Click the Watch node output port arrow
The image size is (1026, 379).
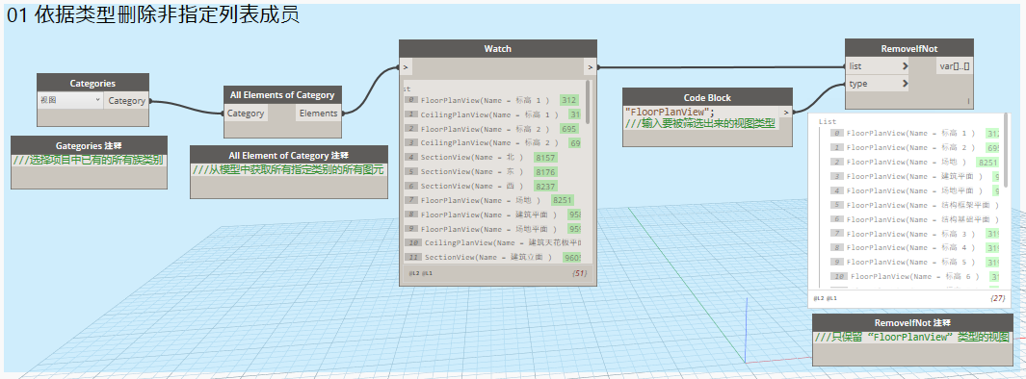(x=591, y=66)
